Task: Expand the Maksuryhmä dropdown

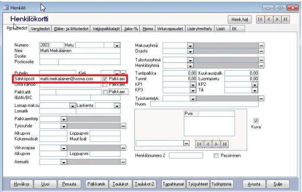Action: [190, 46]
